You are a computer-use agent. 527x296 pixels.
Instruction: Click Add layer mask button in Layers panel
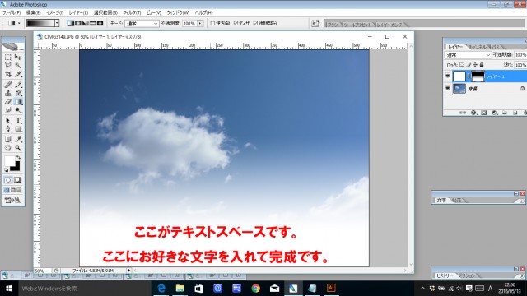click(483, 113)
